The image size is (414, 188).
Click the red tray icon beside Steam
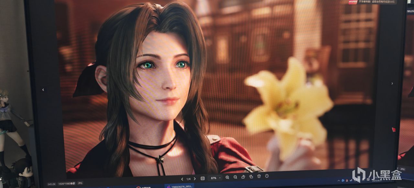pyautogui.click(x=347, y=181)
